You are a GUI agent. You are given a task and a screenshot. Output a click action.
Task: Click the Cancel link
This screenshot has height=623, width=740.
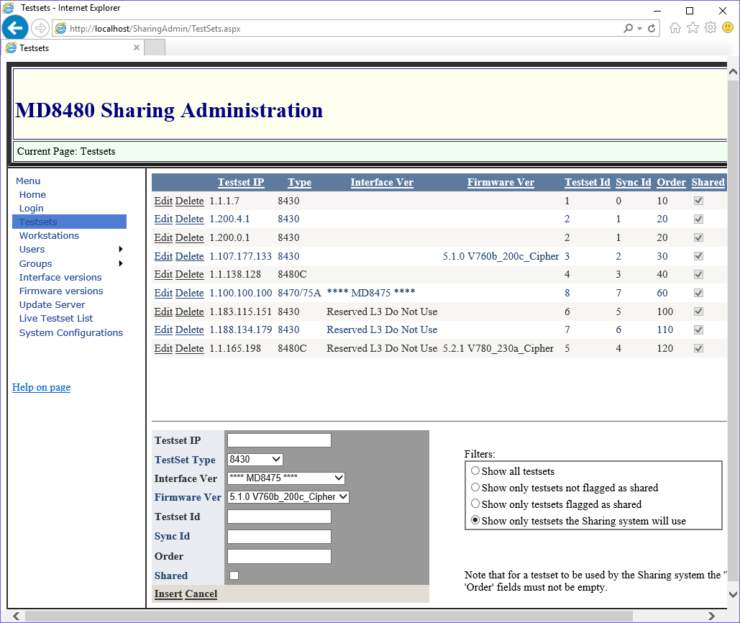click(x=201, y=594)
